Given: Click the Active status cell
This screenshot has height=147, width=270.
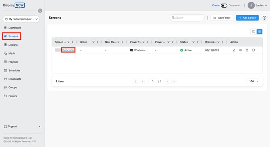Looking at the screenshot, I should (x=186, y=50).
